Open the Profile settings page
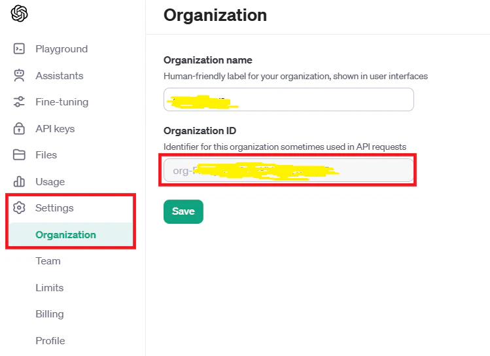Image resolution: width=490 pixels, height=356 pixels. pos(50,340)
